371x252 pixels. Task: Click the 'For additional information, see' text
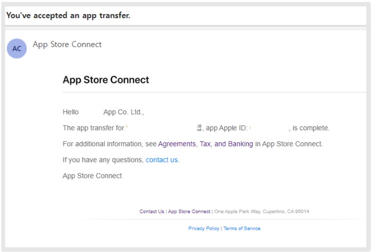click(110, 144)
